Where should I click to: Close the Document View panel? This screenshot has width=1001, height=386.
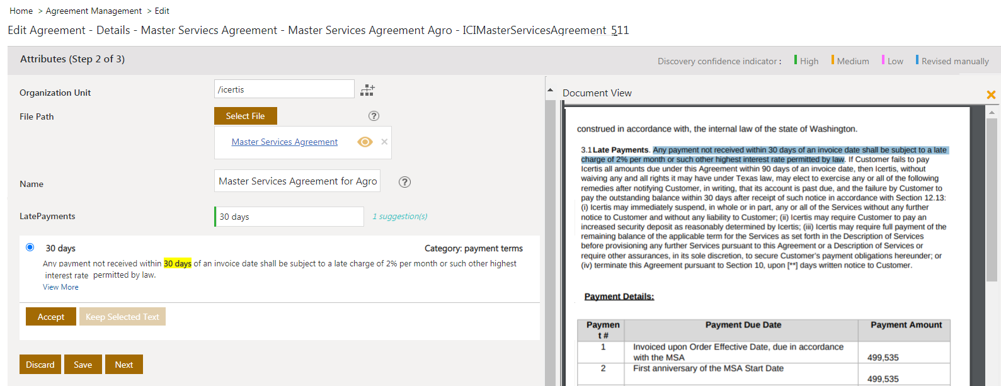tap(991, 94)
